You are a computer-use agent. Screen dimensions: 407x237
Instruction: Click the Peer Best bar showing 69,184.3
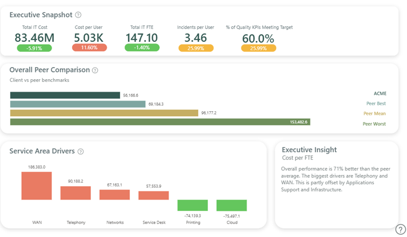[78, 104]
